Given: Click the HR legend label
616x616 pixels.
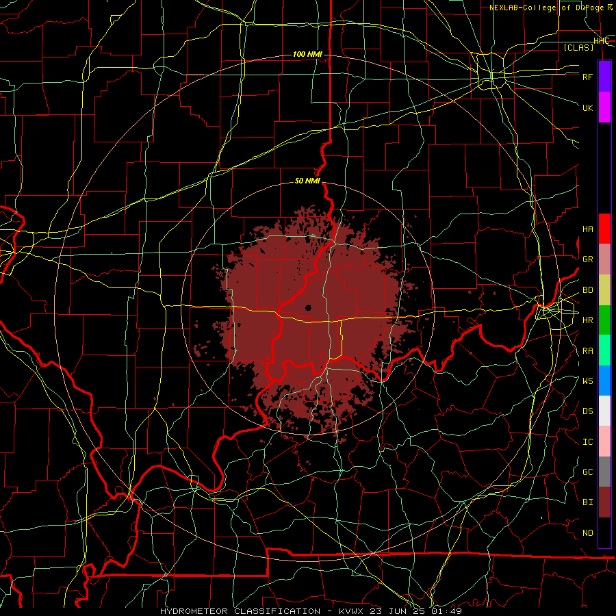Looking at the screenshot, I should pos(588,320).
